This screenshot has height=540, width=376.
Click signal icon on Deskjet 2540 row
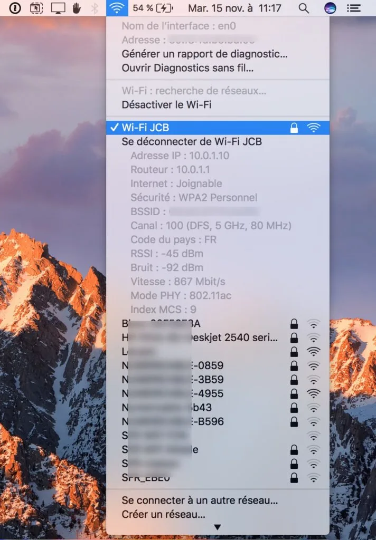(313, 338)
